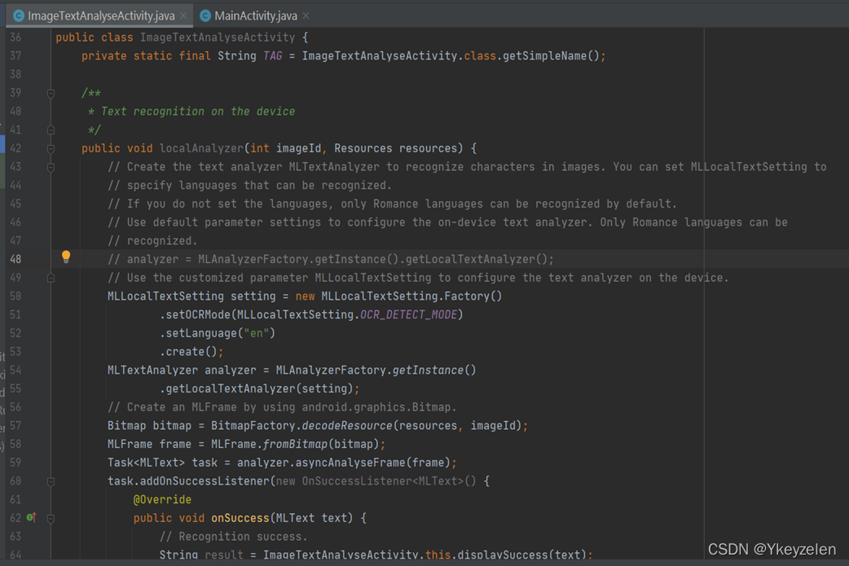This screenshot has height=566, width=849.
Task: Collapse the localAnalyzer method at line 42
Action: point(51,148)
